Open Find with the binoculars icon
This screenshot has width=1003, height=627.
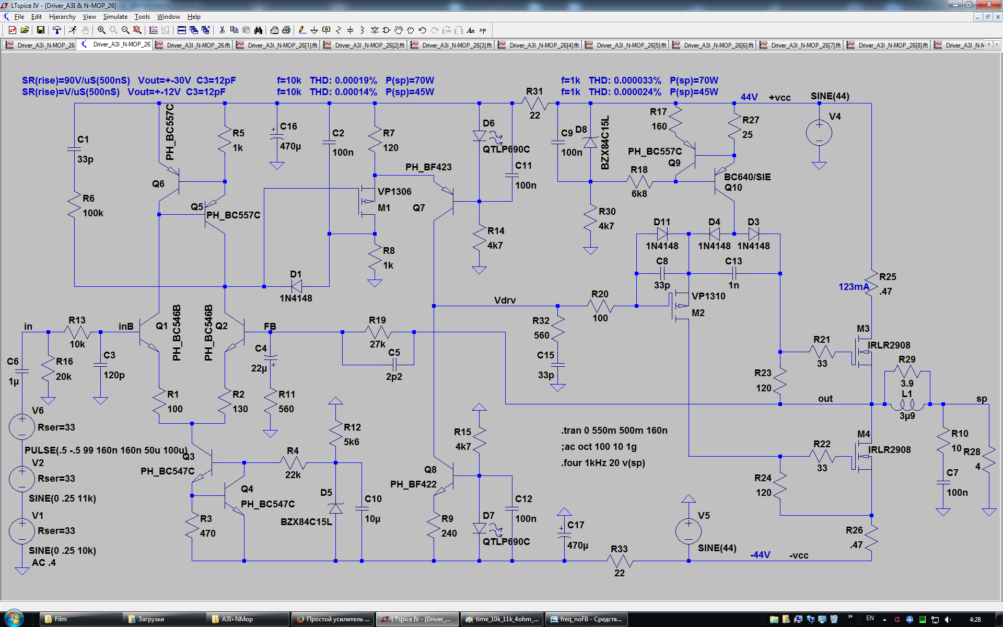point(258,30)
